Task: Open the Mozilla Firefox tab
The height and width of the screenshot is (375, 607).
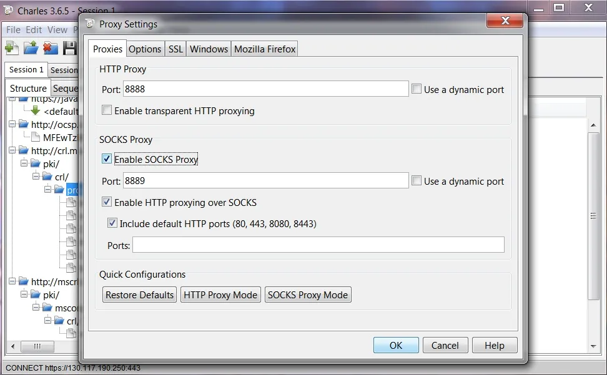Action: (265, 49)
